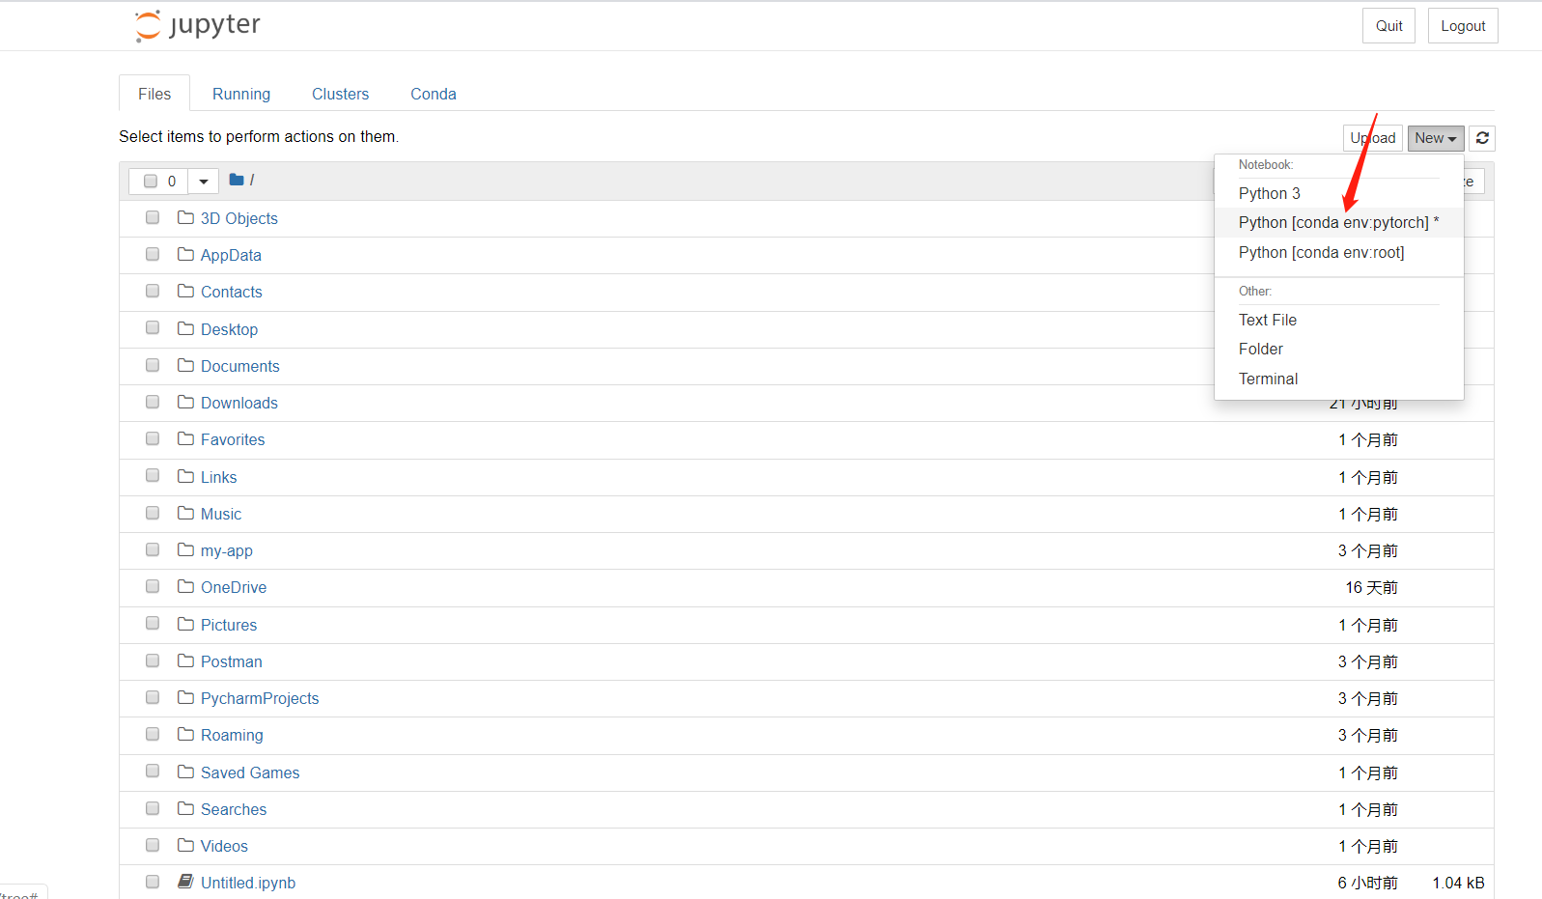
Task: Click the PycharmProjects folder icon
Action: coord(186,698)
